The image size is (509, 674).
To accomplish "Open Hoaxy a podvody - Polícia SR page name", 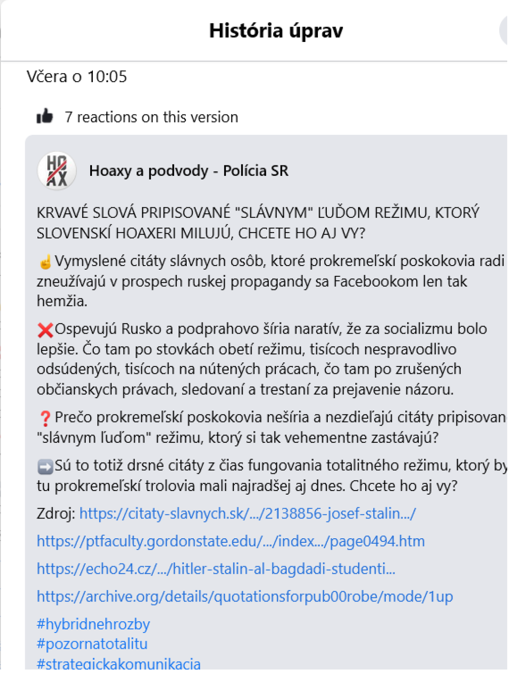I will point(188,171).
